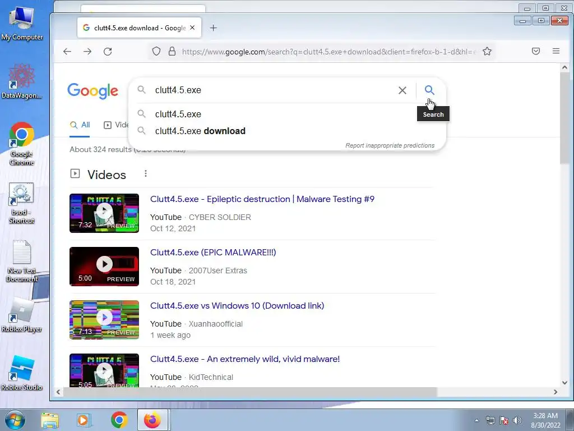Click the Firefox taskbar button
Viewport: 574px width, 431px height.
pos(152,420)
